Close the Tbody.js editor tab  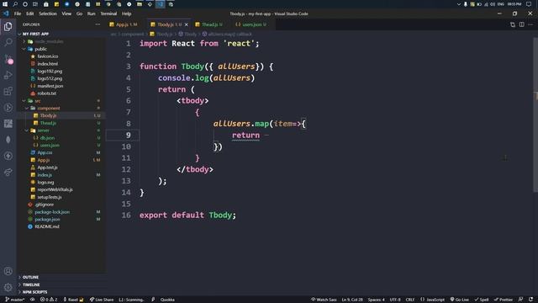[187, 24]
